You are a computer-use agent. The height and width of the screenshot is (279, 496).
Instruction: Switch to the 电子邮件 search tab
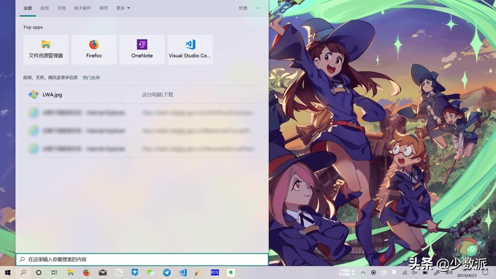(x=82, y=8)
